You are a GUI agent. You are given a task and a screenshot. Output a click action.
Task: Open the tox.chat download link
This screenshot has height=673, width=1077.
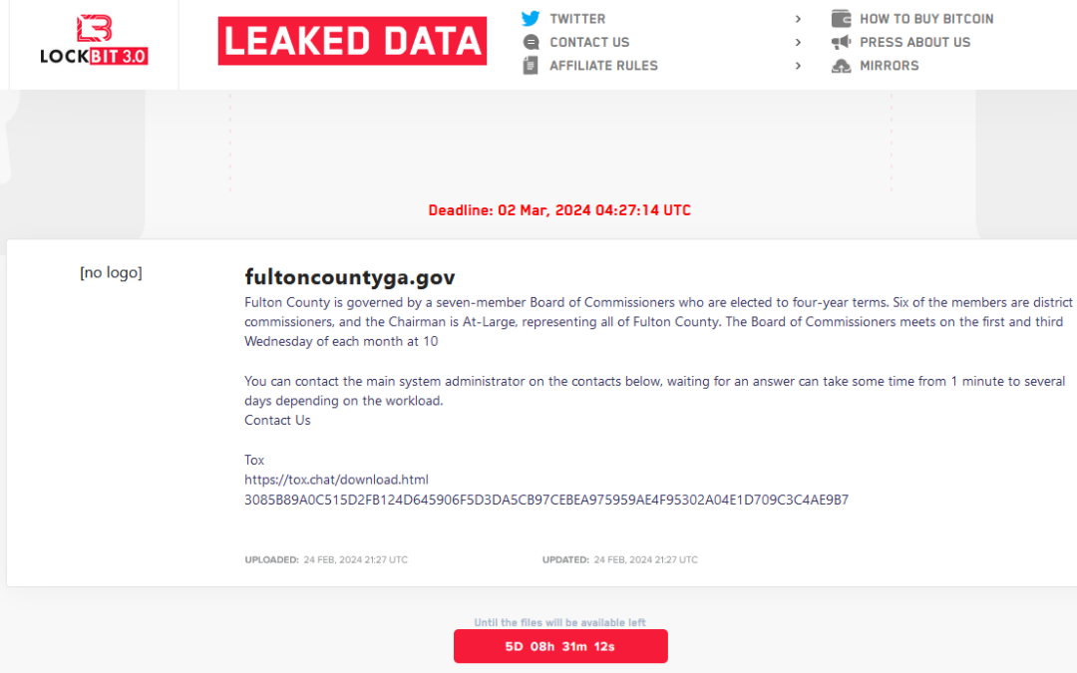(x=336, y=480)
